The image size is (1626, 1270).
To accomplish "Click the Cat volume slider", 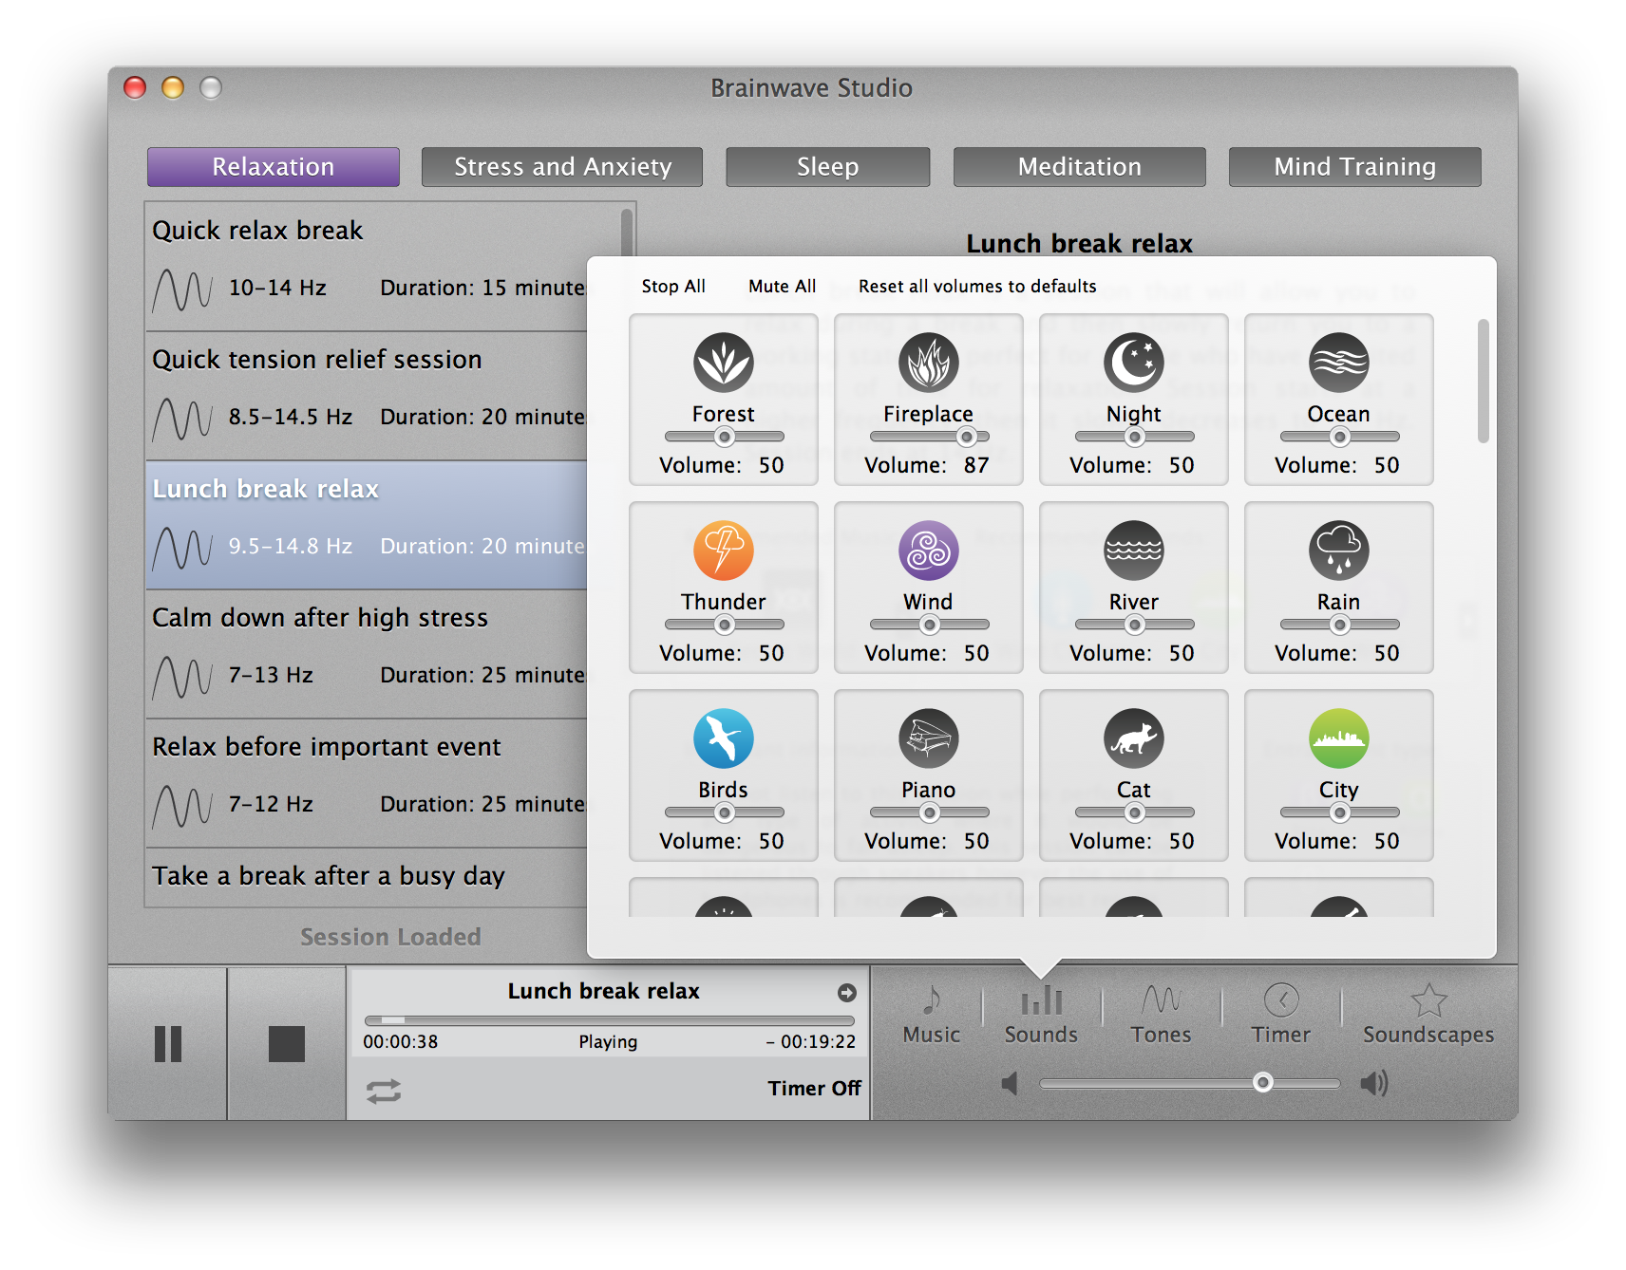I will 1134,812.
